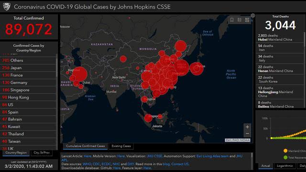Screen dimensions: 306x172
Task: Select Singapore in the confirmed cases list
Action: (28, 90)
